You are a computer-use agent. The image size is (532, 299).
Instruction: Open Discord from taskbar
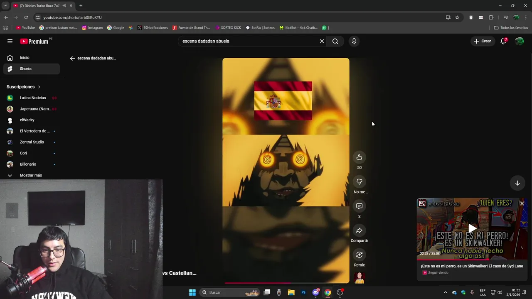pyautogui.click(x=316, y=292)
